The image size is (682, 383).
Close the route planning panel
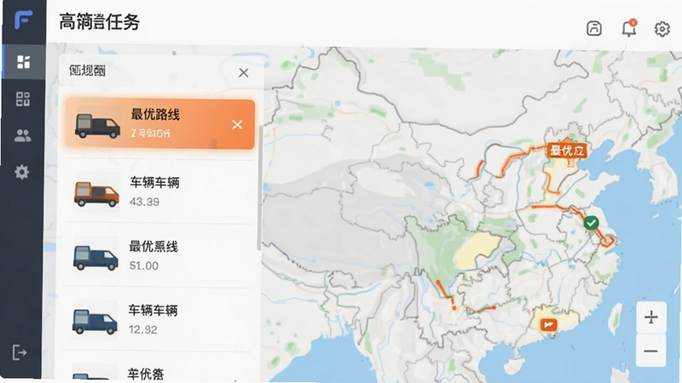(244, 72)
